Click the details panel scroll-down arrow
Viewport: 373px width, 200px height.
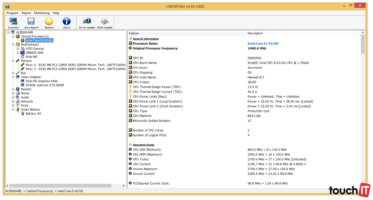[x=363, y=186]
